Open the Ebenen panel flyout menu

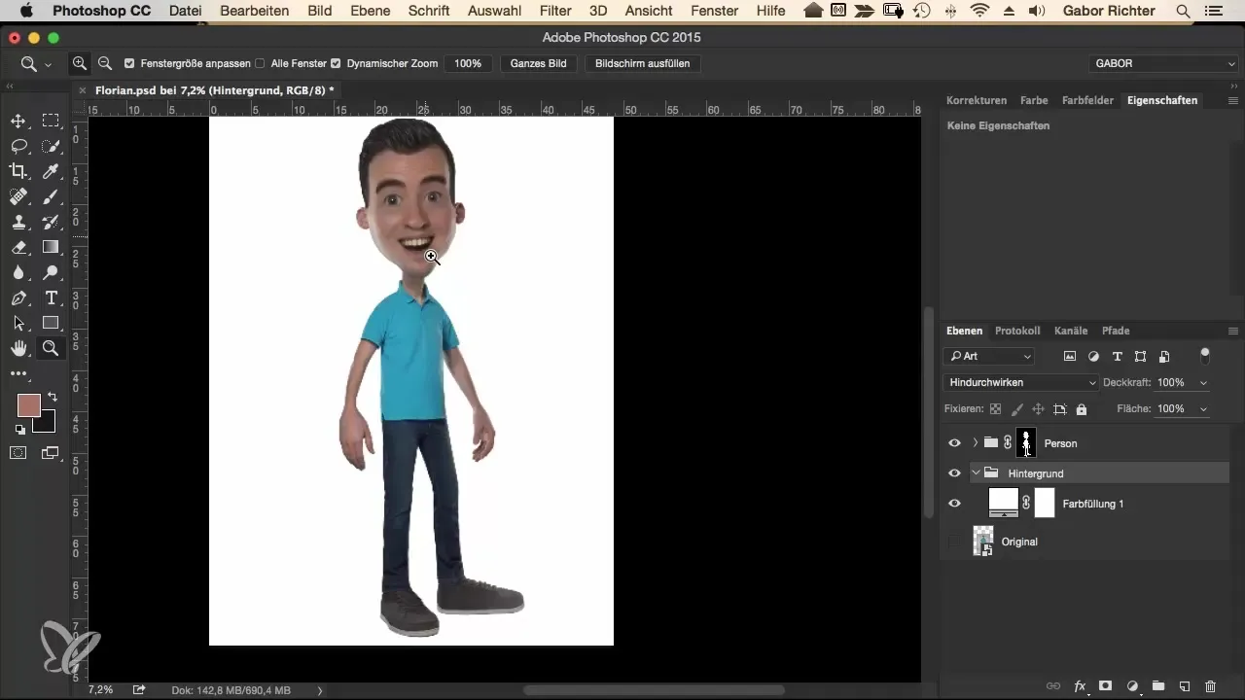tap(1232, 331)
